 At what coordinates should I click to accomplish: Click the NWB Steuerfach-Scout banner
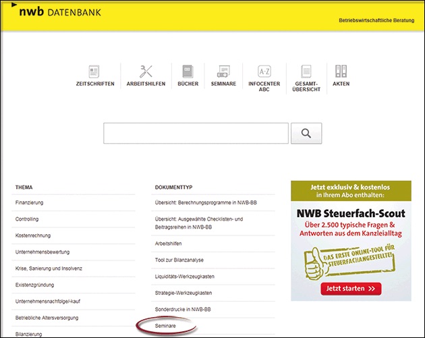click(x=350, y=240)
